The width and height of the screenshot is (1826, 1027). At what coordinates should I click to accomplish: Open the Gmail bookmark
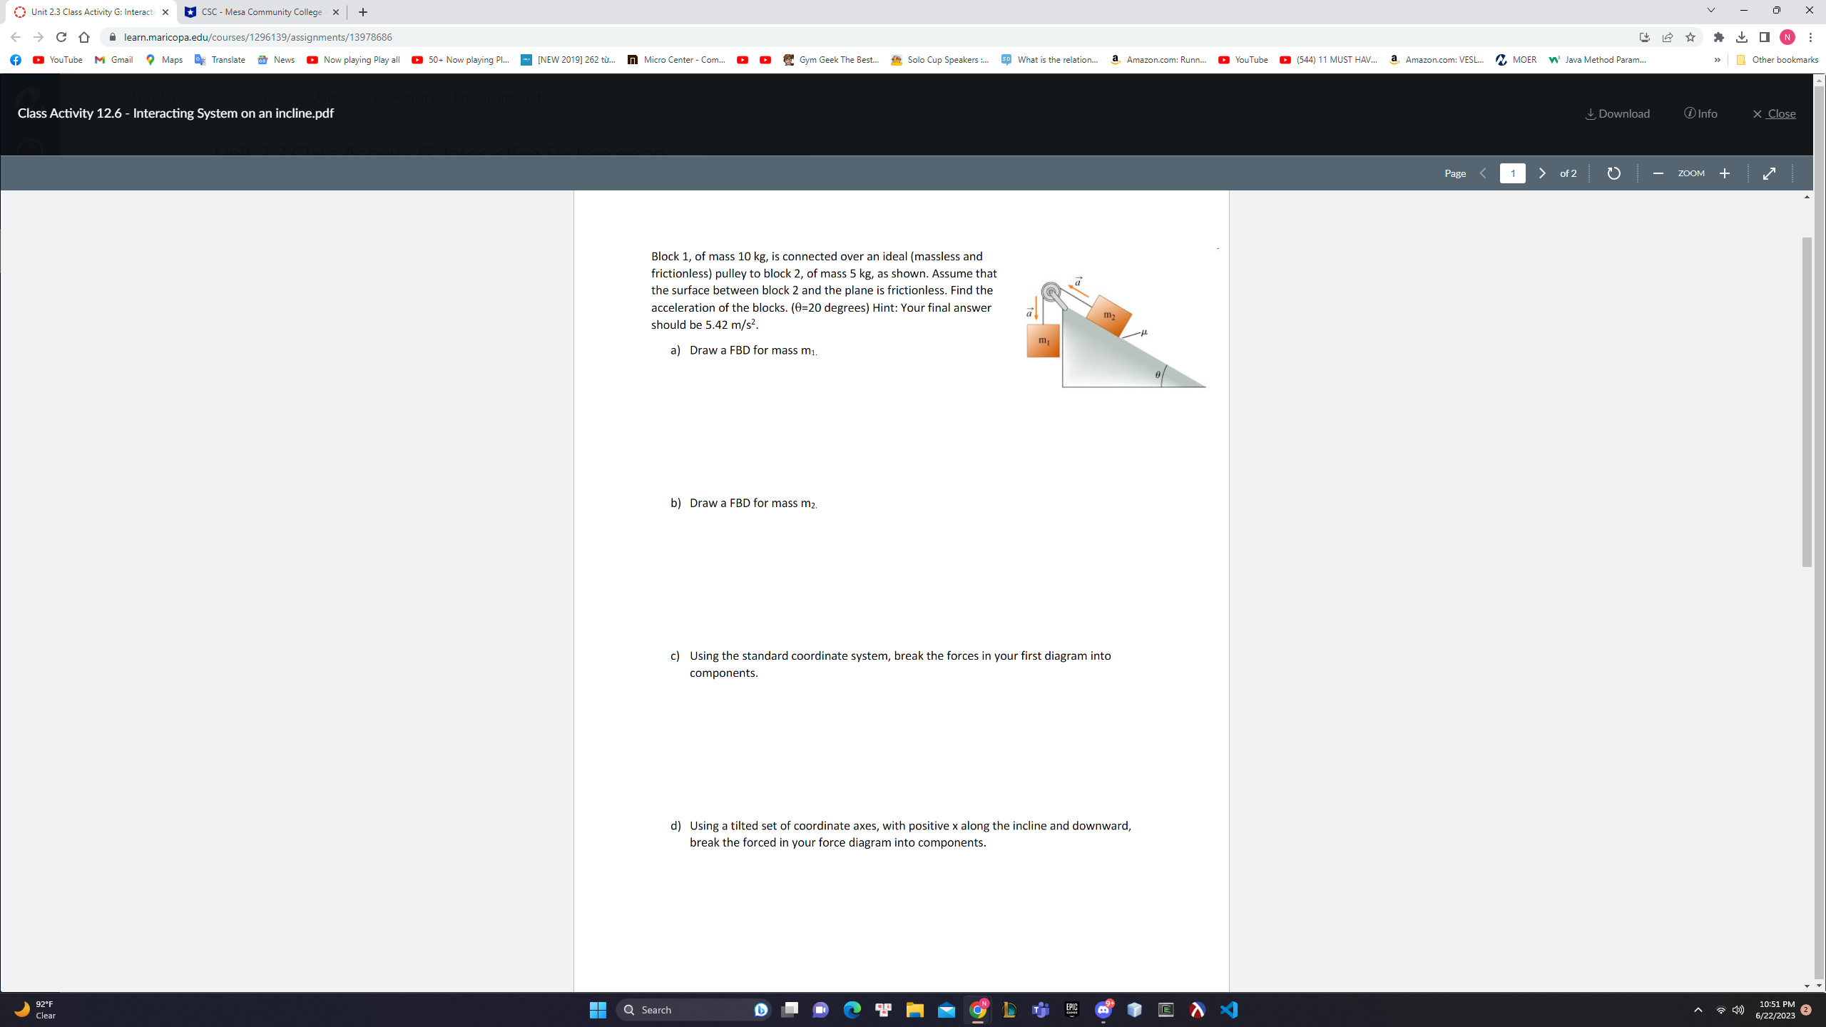[x=114, y=60]
